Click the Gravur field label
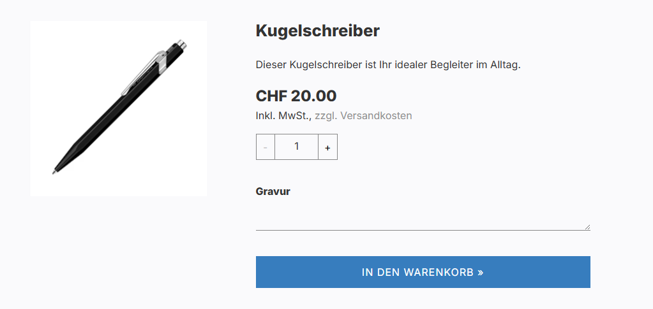The image size is (653, 309). click(x=273, y=191)
